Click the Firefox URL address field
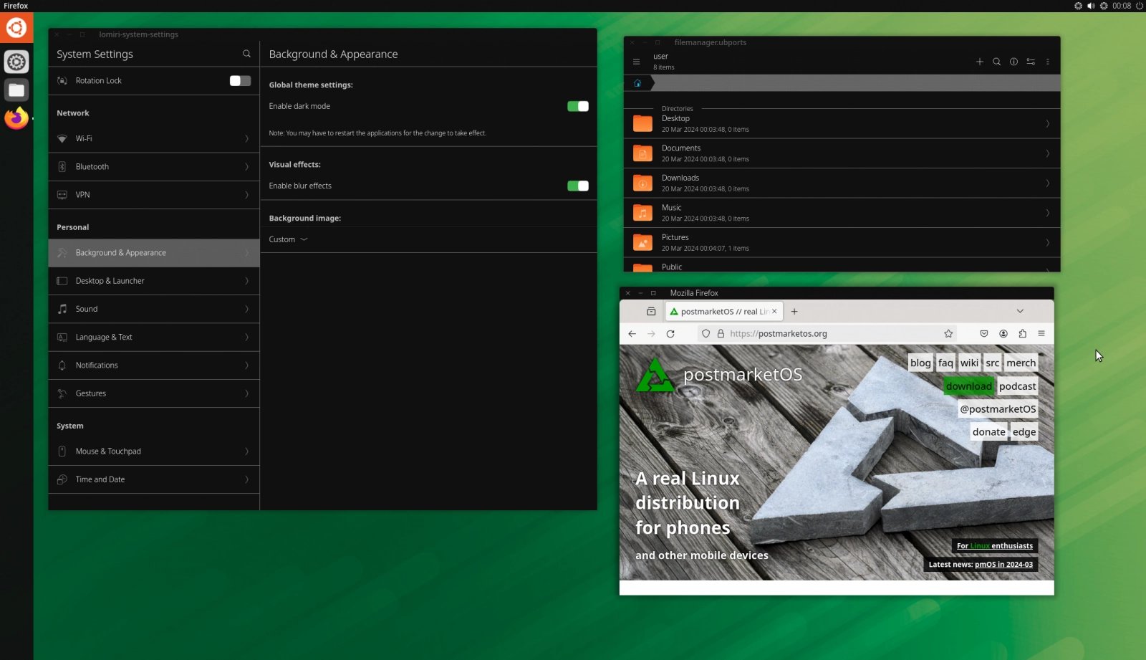 pos(831,334)
